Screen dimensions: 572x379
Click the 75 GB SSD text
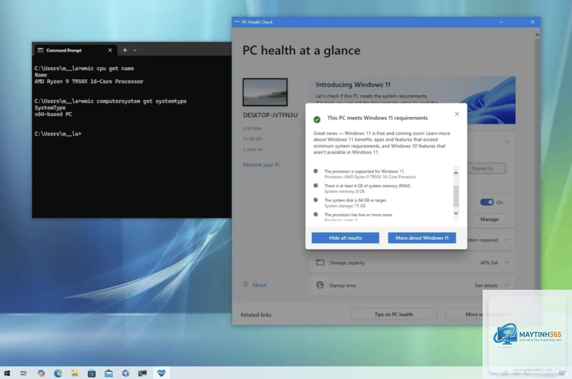click(x=252, y=138)
